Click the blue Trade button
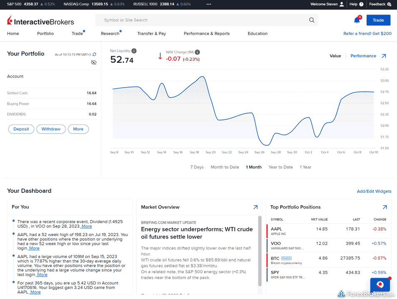This screenshot has height=299, width=397. tap(378, 20)
